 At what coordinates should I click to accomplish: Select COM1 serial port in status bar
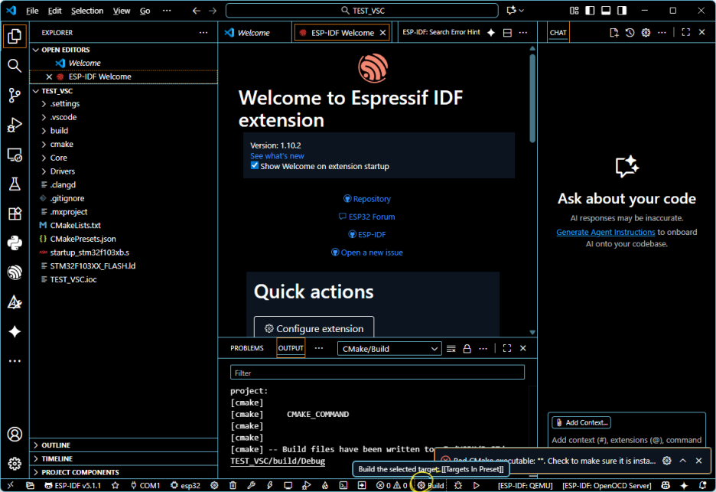[145, 485]
